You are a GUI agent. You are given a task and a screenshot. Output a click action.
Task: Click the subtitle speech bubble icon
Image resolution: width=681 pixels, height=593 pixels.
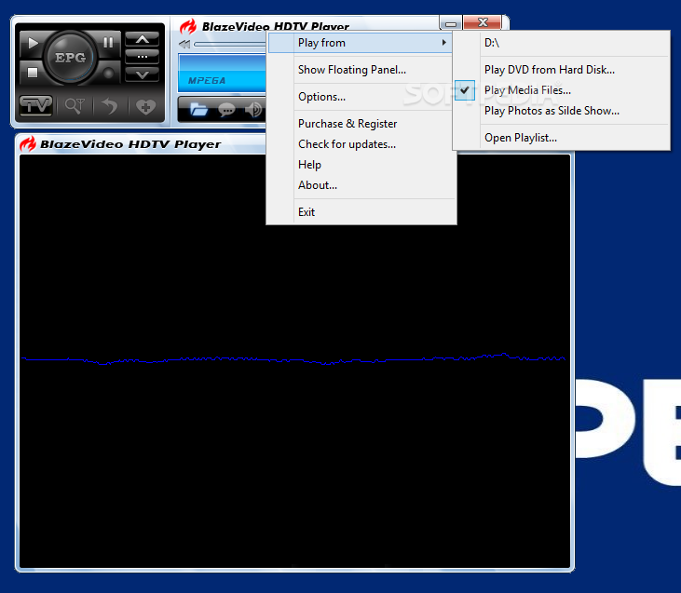[x=226, y=110]
